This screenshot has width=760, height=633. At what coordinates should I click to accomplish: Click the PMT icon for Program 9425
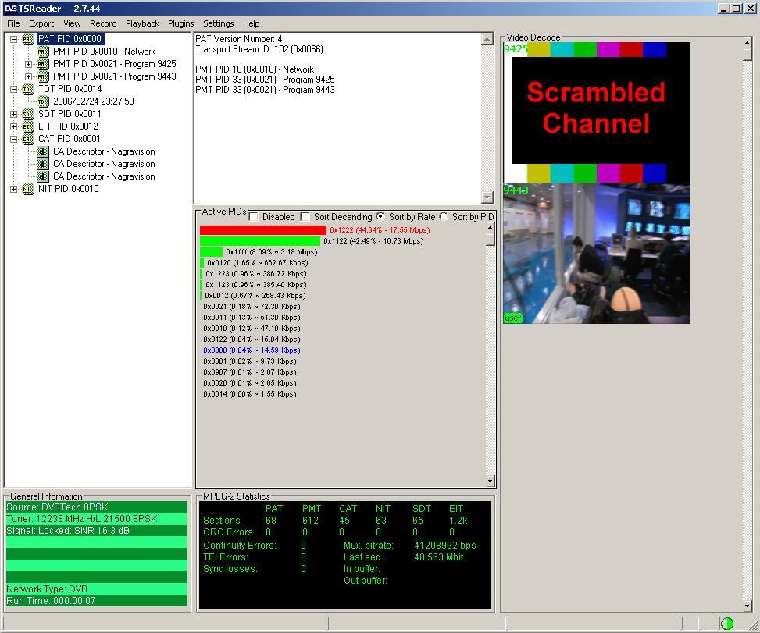(43, 64)
